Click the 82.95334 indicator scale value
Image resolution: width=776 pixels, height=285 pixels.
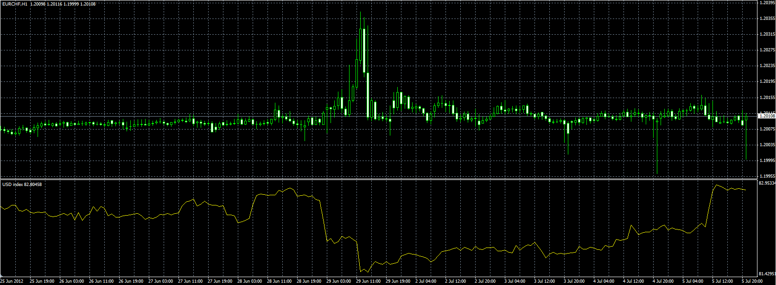767,183
